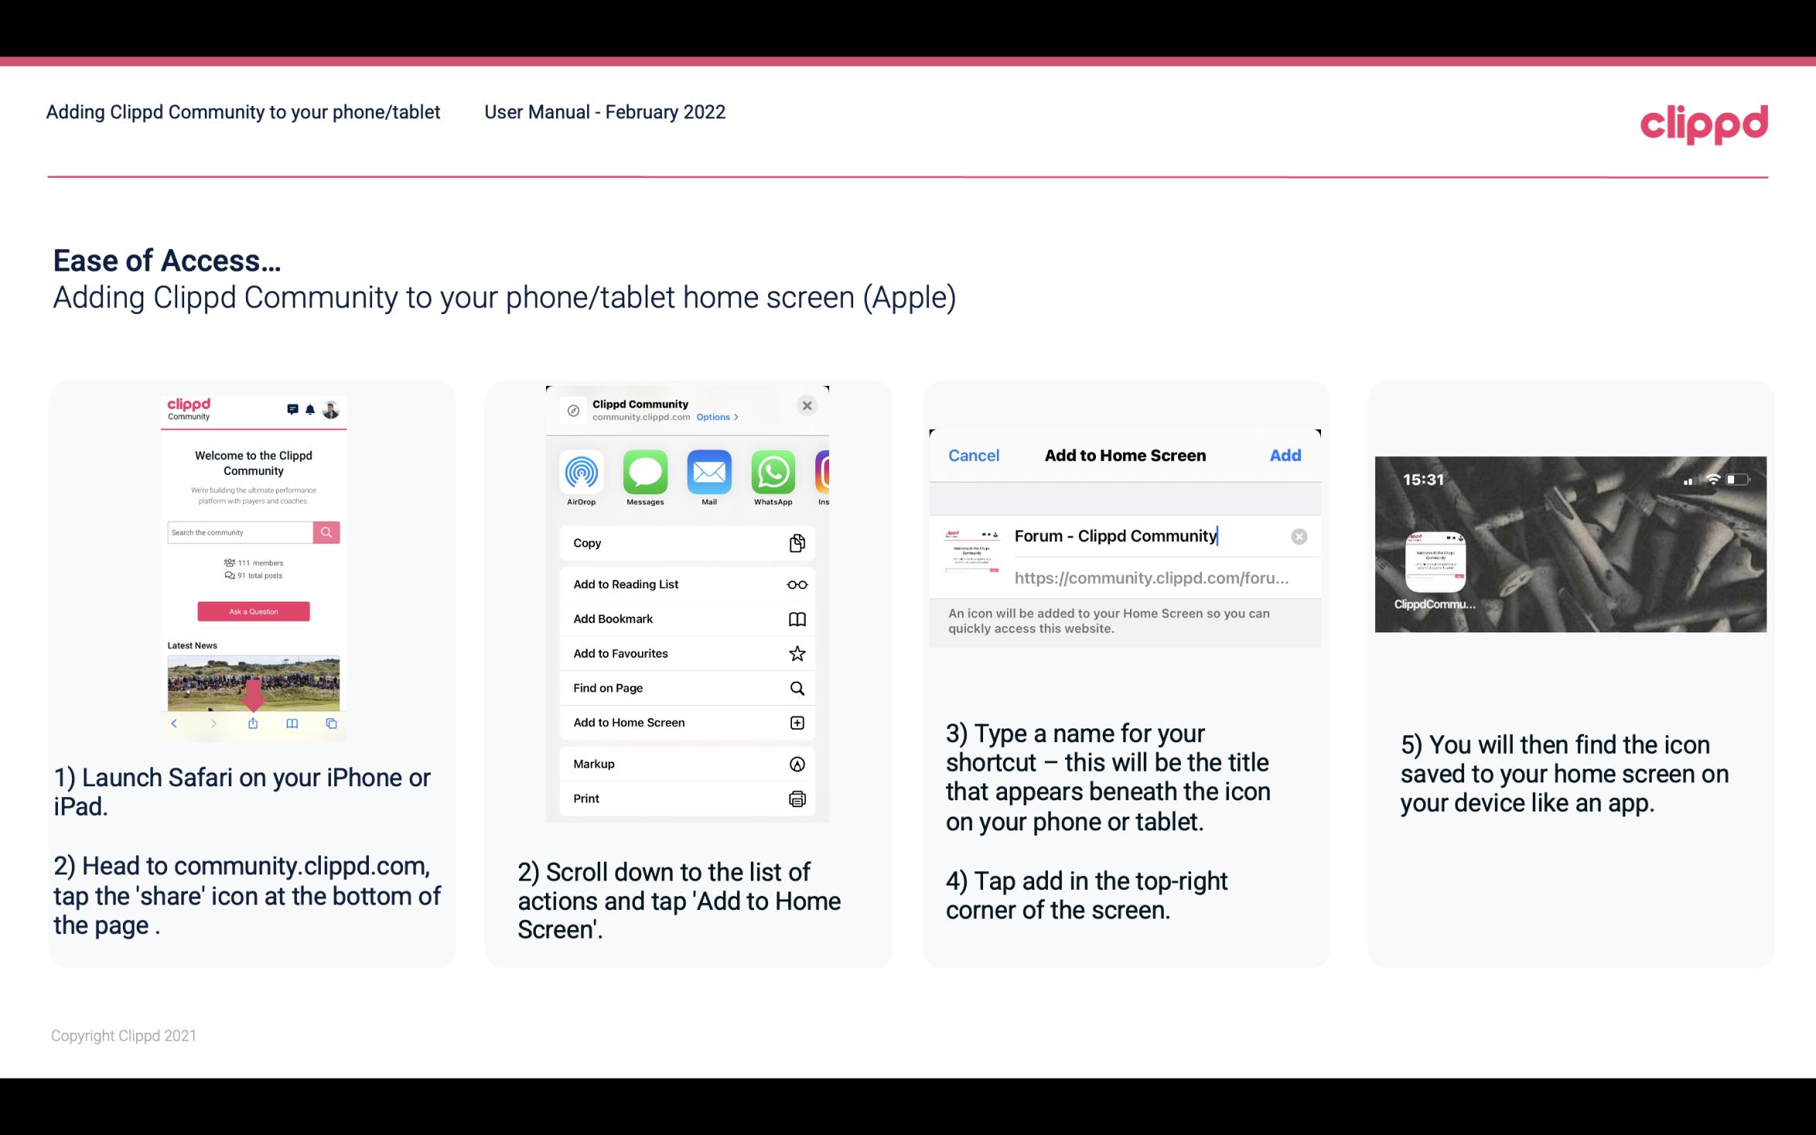Click the close X button on share sheet
1816x1135 pixels.
click(808, 405)
